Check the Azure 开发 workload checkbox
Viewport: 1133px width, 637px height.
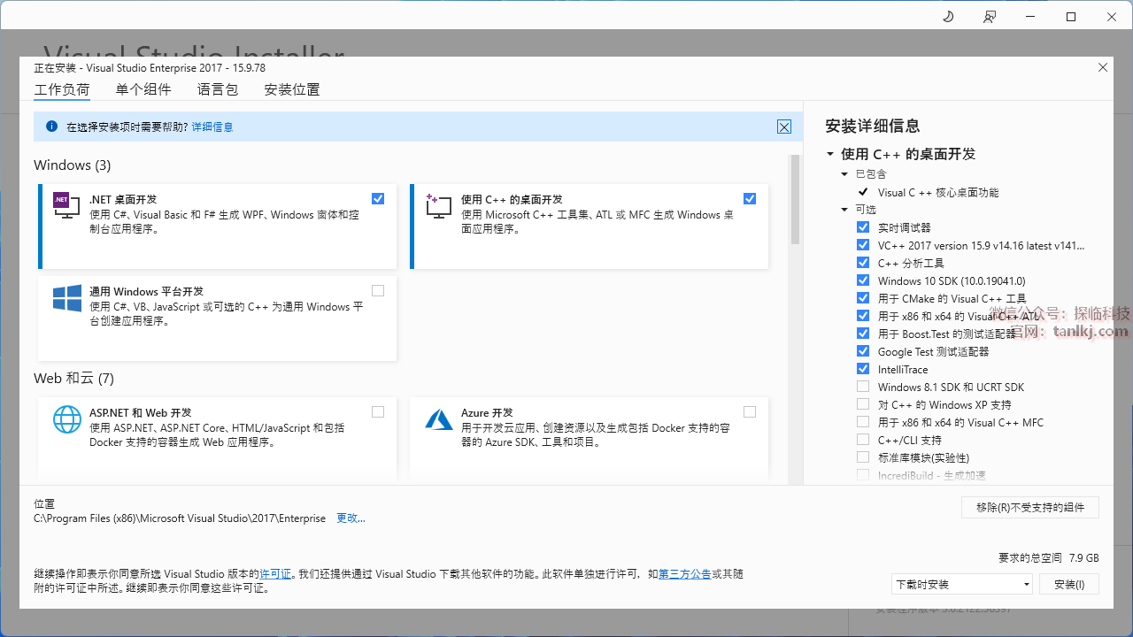[x=750, y=412]
